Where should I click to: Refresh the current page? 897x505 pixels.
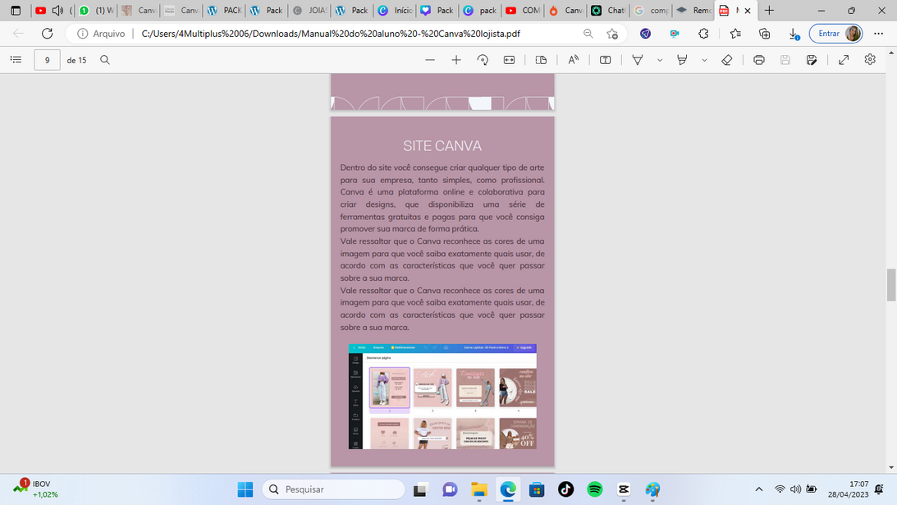(47, 33)
